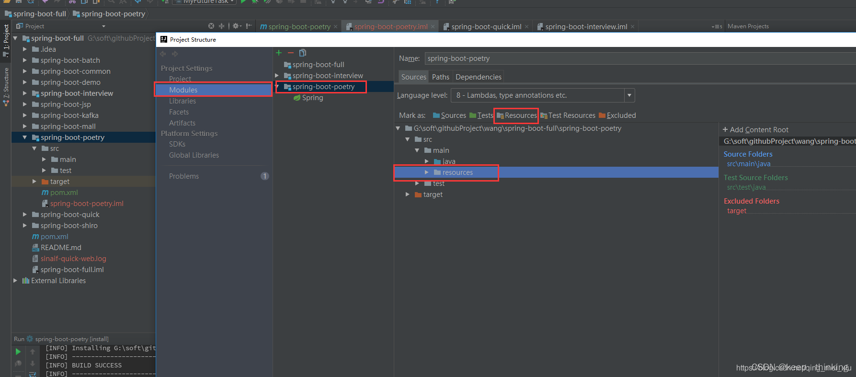Select Global Libraries under Platform Settings
Viewport: 856px width, 377px height.
pyautogui.click(x=194, y=155)
